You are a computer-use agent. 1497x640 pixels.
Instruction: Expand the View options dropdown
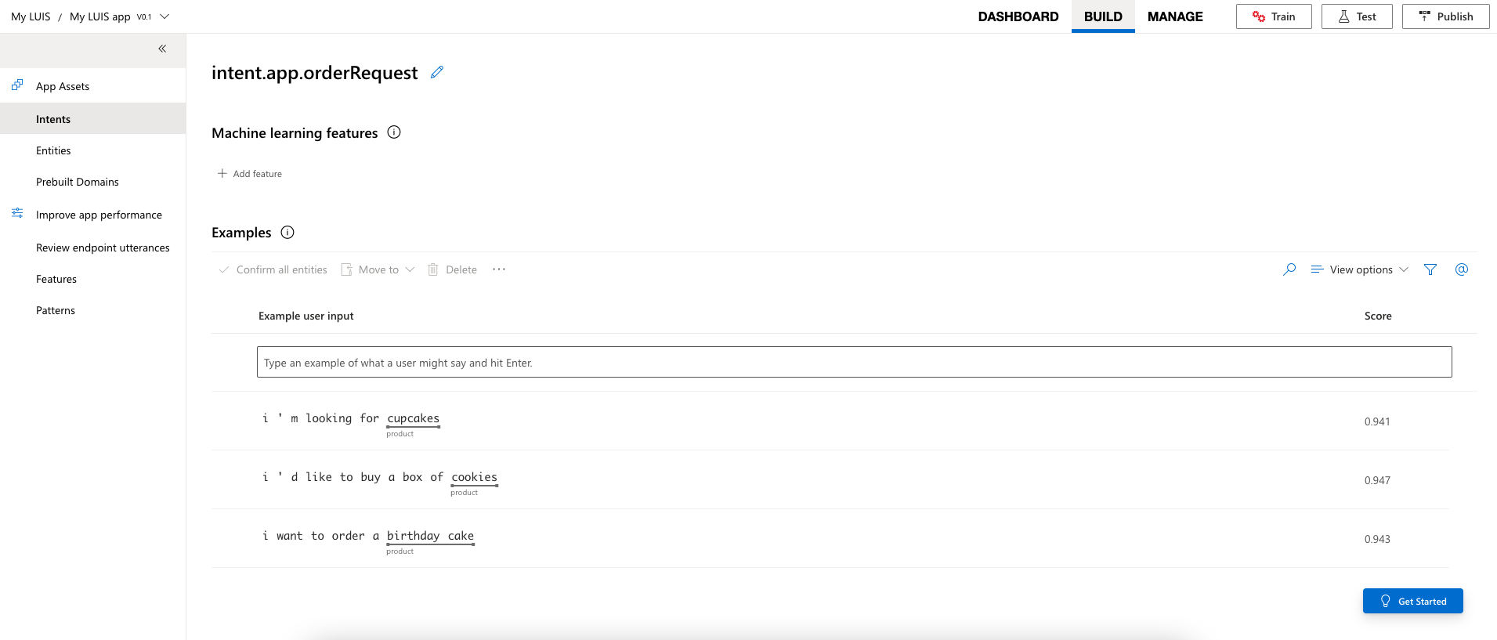[x=1360, y=269]
